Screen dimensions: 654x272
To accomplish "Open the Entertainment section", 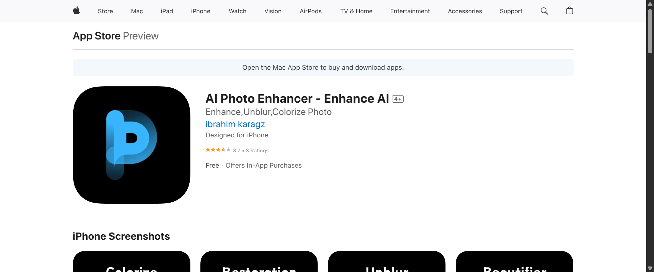I will [x=410, y=11].
